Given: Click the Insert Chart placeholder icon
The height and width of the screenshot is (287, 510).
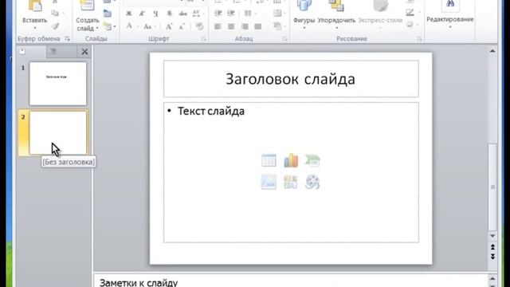Looking at the screenshot, I should pos(291,160).
